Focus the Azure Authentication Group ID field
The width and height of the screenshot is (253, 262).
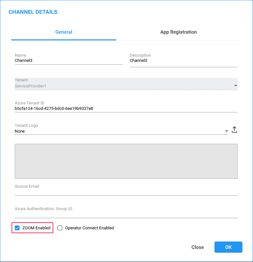click(126, 214)
